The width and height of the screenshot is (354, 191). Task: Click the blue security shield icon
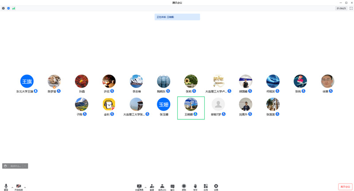pos(8,8)
